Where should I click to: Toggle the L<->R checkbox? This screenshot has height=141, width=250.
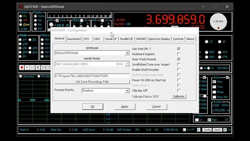coord(184,130)
